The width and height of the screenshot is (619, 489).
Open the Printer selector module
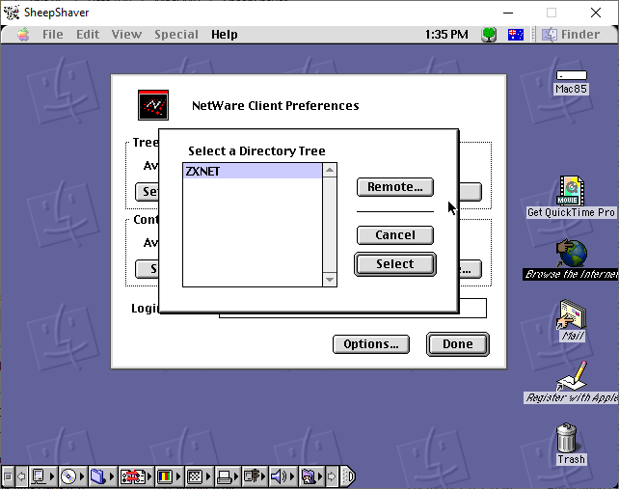[x=229, y=476]
